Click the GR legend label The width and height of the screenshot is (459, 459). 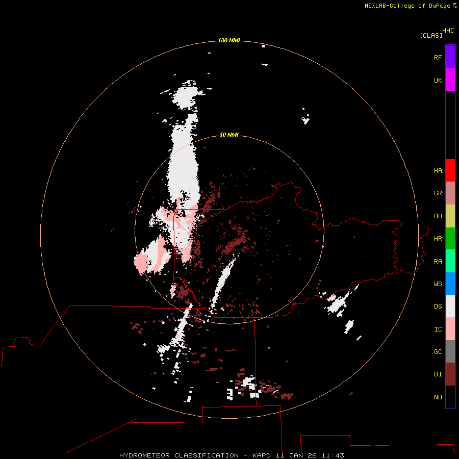(438, 193)
